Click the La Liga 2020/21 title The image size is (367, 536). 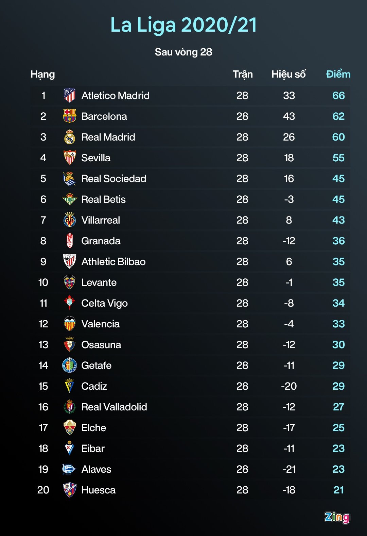[183, 25]
